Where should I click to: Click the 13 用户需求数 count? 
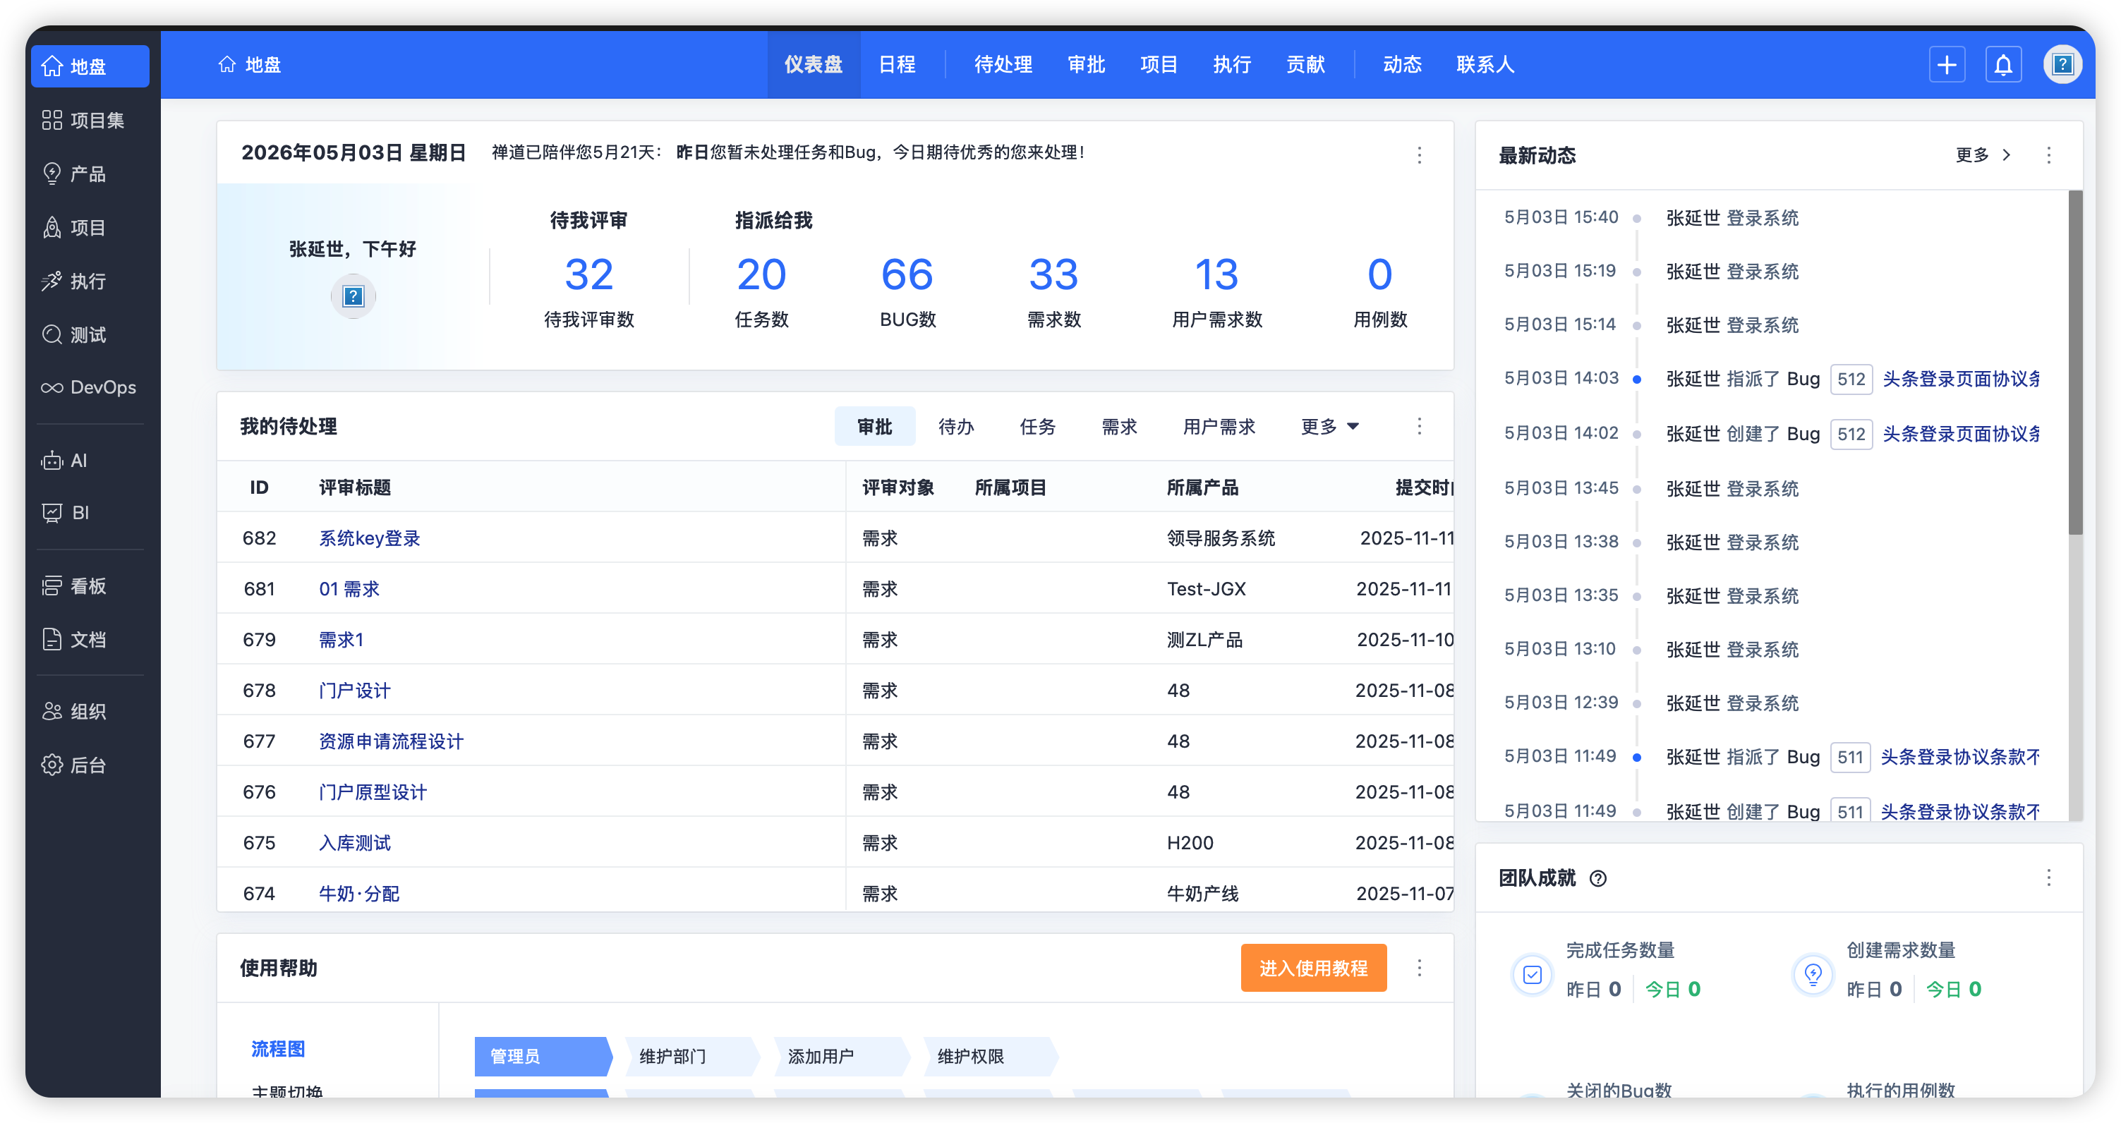[1216, 274]
